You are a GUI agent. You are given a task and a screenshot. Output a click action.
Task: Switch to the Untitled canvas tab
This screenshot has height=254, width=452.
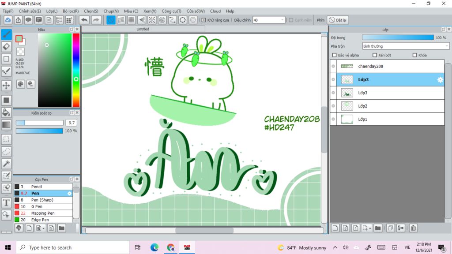click(143, 29)
